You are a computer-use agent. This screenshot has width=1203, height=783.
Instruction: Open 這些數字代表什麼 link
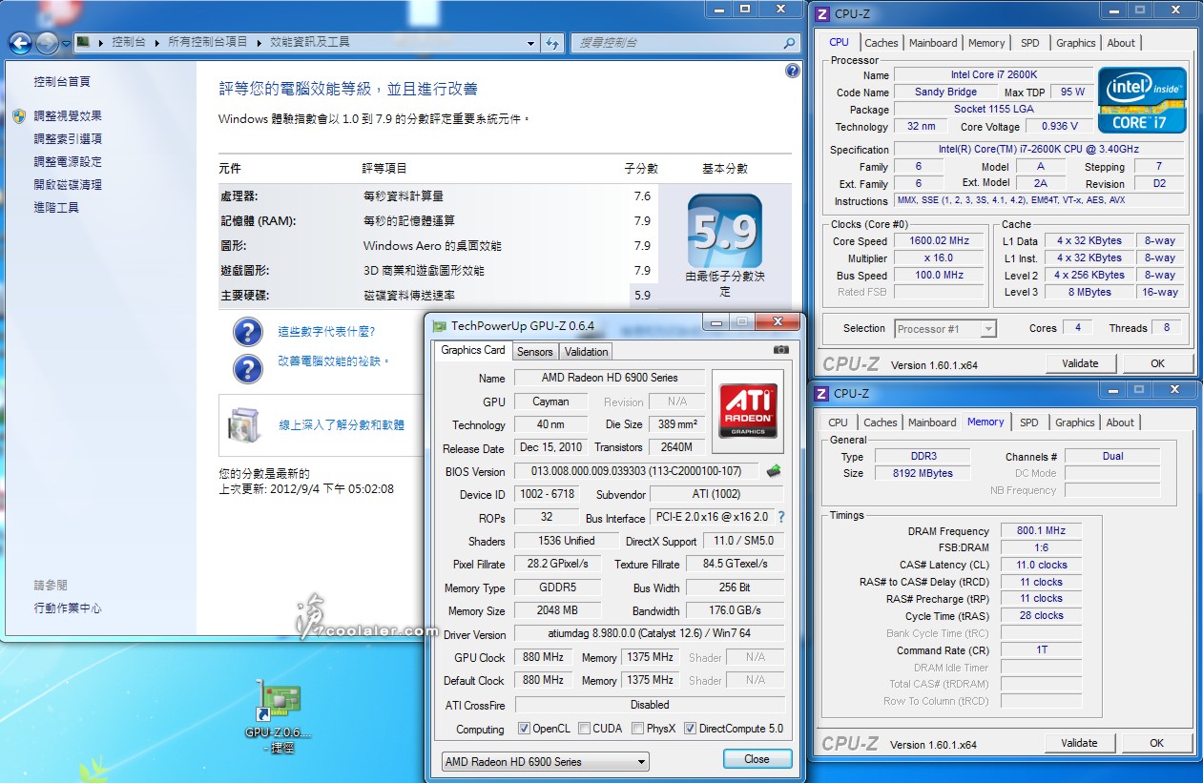coord(326,332)
